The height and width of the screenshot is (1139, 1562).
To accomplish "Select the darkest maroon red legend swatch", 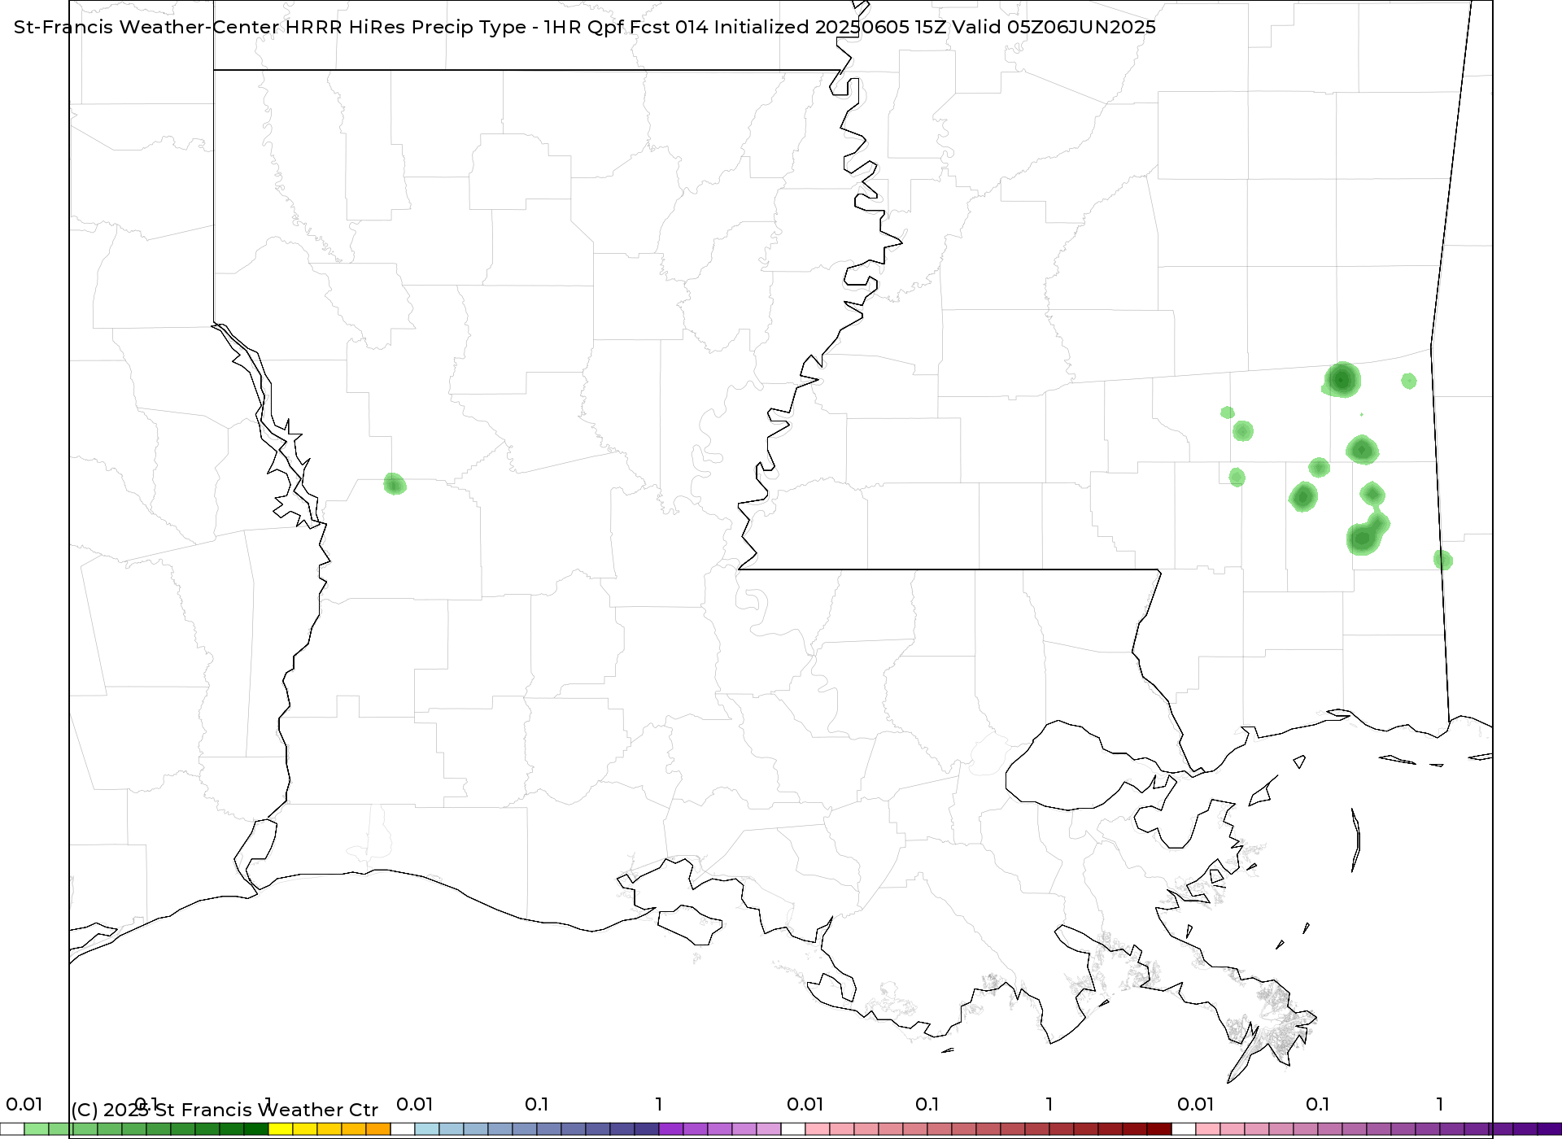I will coord(1159,1129).
